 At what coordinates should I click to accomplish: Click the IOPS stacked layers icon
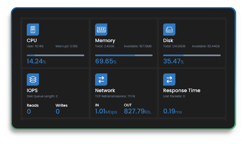coord(33,80)
